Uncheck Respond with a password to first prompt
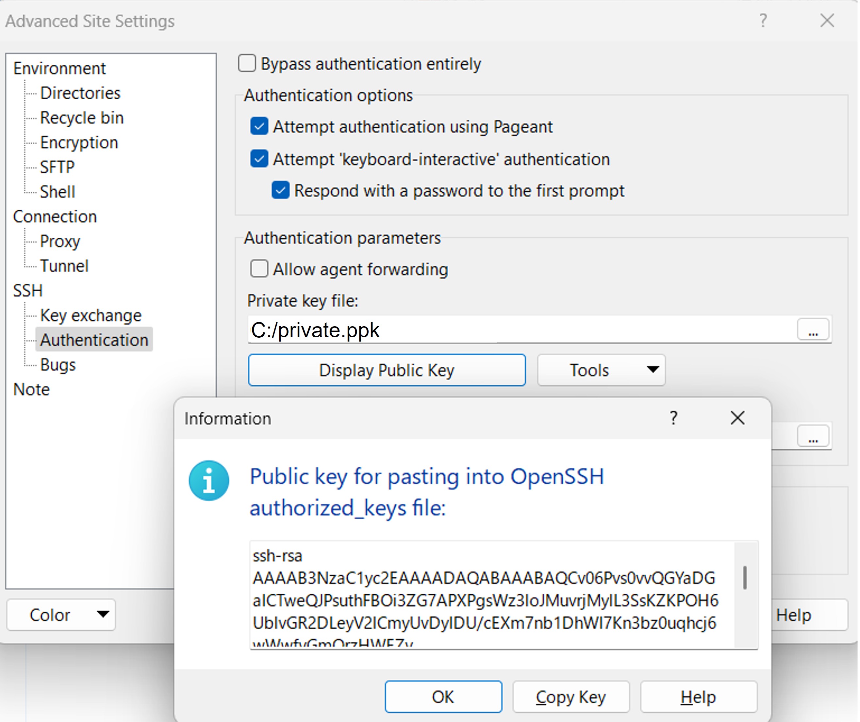Screen dimensions: 860x722 [x=281, y=191]
